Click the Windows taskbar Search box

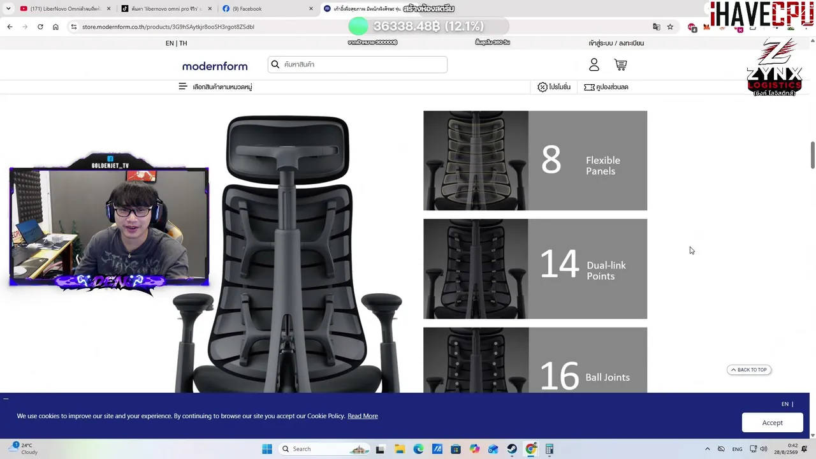pyautogui.click(x=324, y=449)
